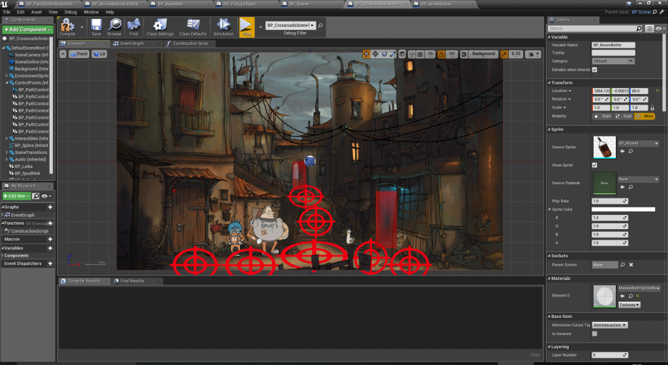The width and height of the screenshot is (668, 365).
Task: Save the blueprint with the Save icon
Action: click(97, 27)
